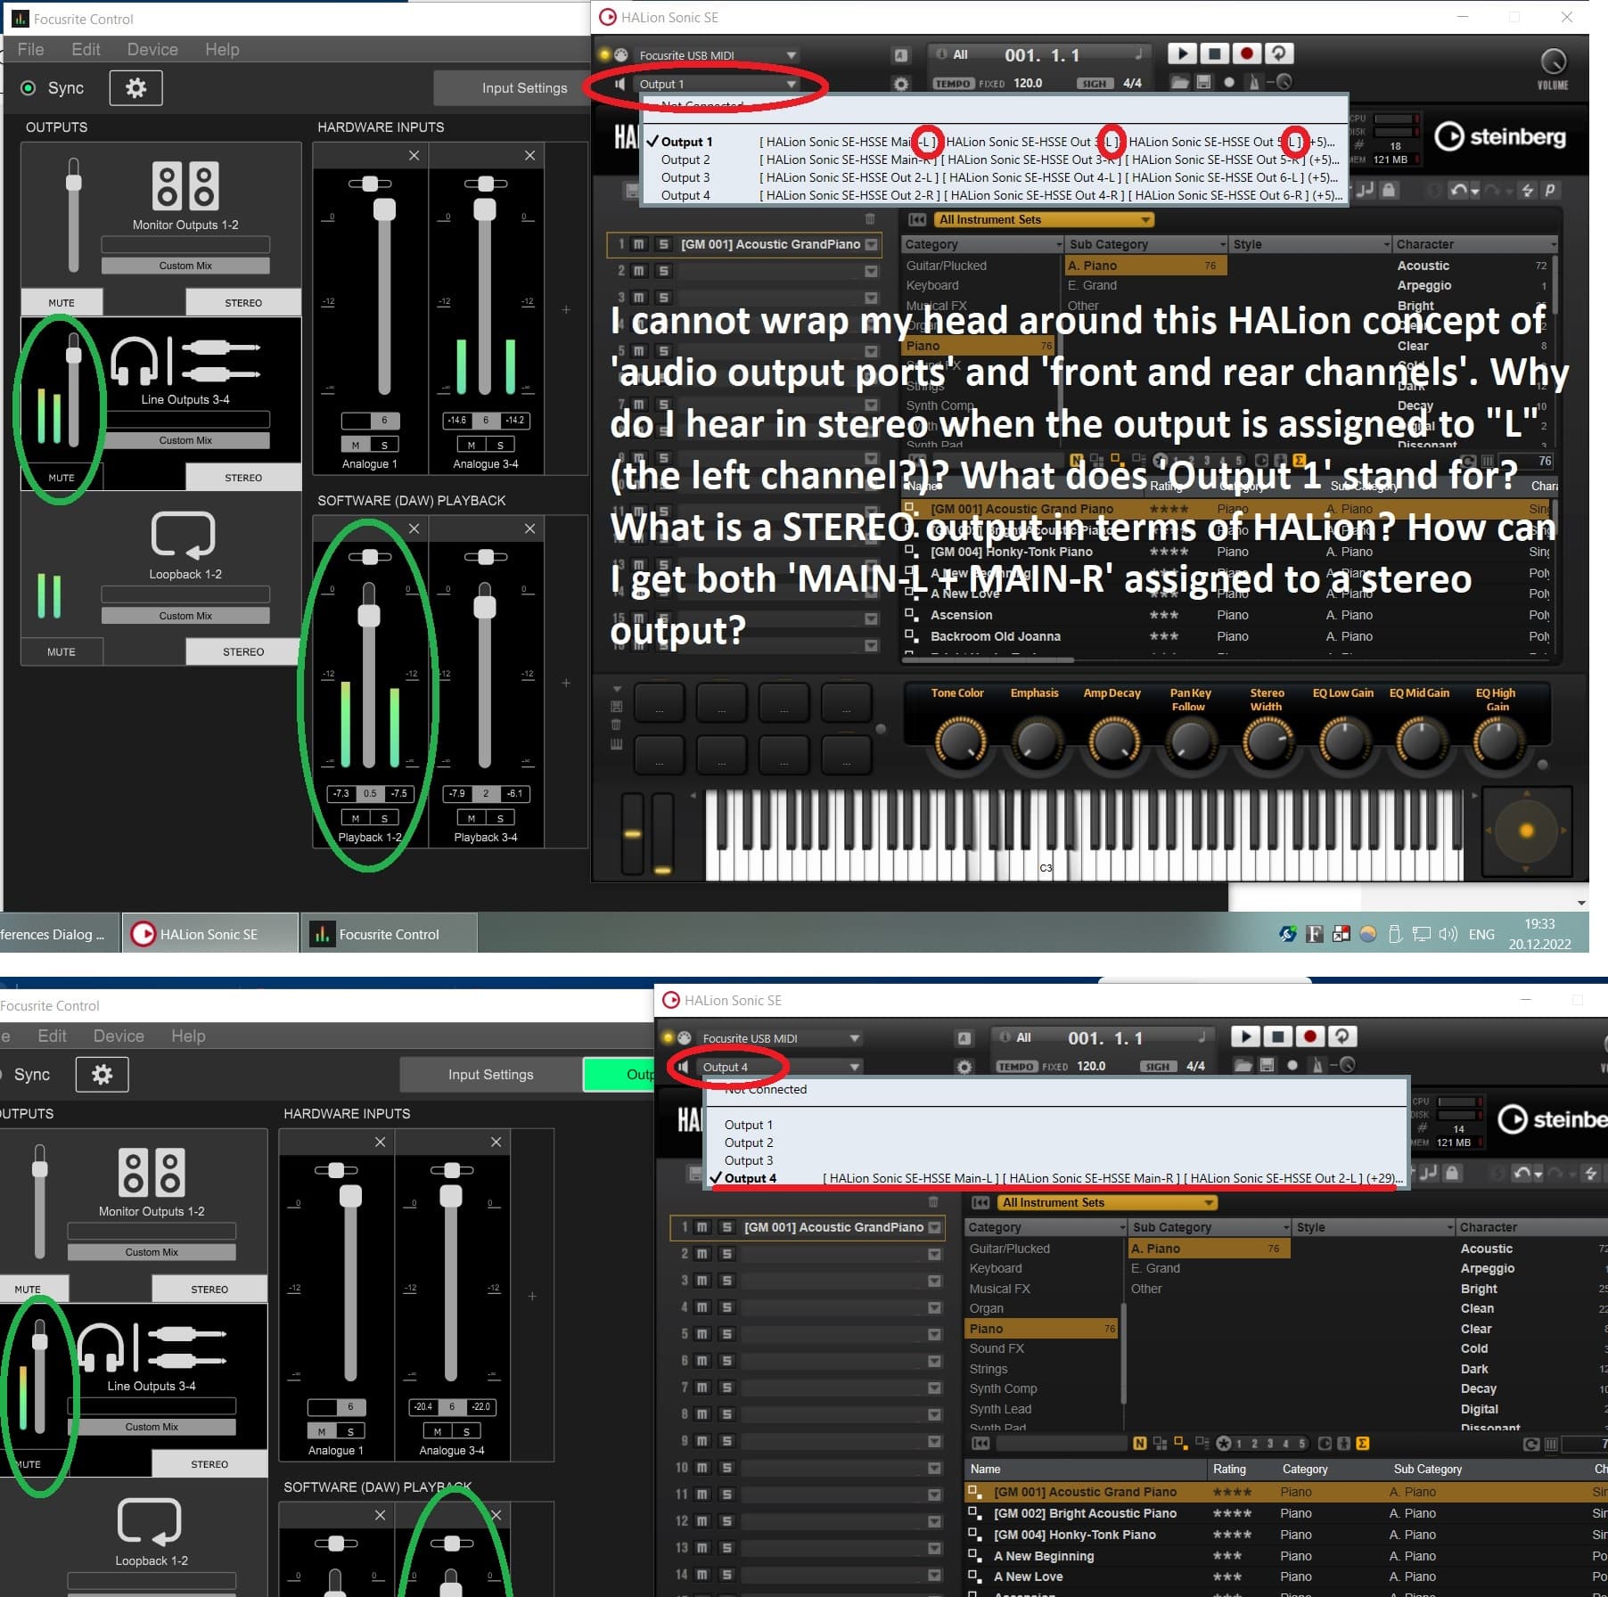Mute slot 1 Acoustic GrandPiano
Viewport: 1608px width, 1597px height.
click(x=638, y=244)
